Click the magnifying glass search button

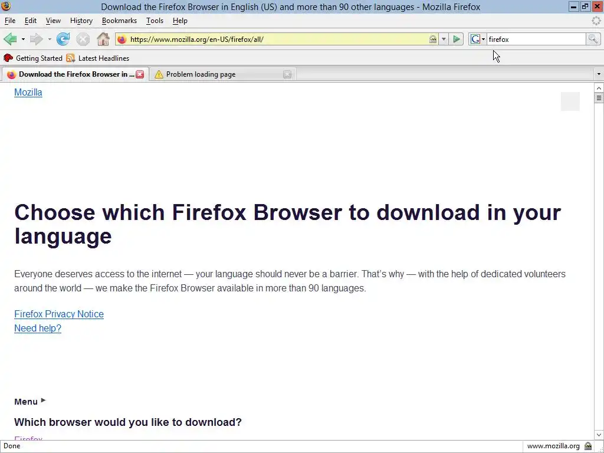coord(593,39)
